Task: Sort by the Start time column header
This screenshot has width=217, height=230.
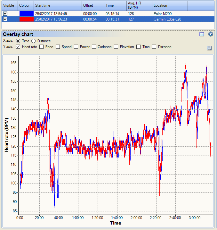Action: pyautogui.click(x=58, y=5)
